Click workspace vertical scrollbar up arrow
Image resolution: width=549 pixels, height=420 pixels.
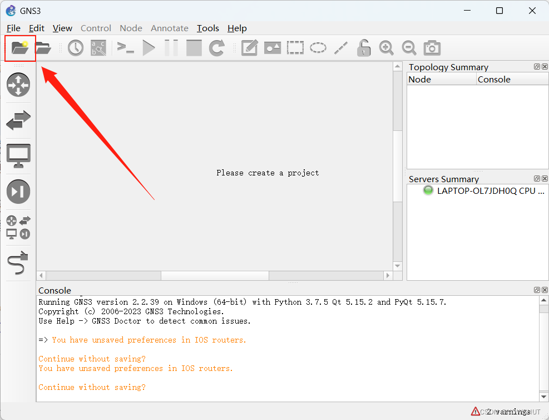coord(397,66)
